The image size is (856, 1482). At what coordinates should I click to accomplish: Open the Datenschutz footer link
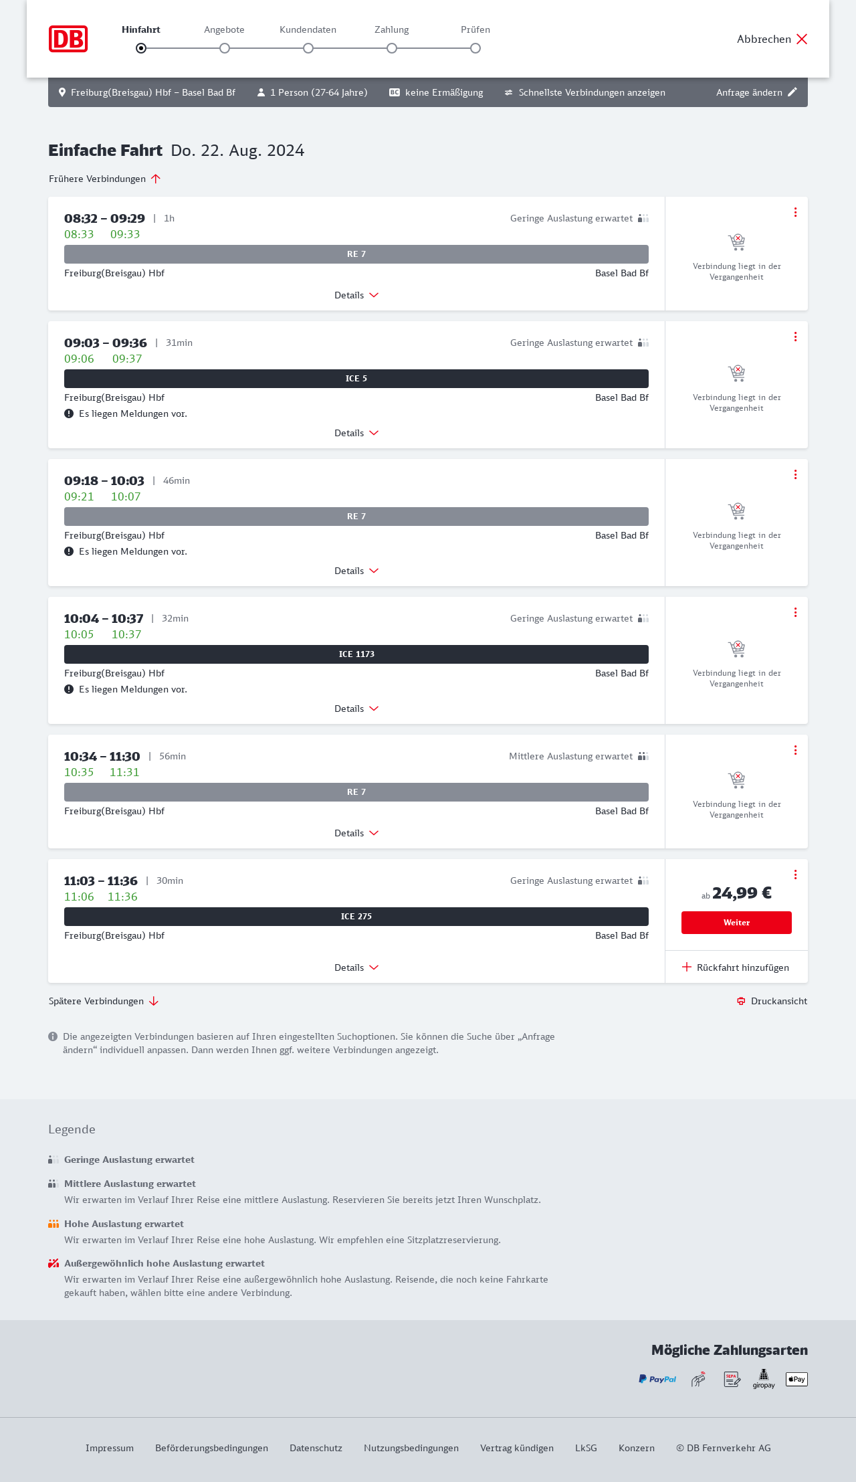(x=316, y=1448)
